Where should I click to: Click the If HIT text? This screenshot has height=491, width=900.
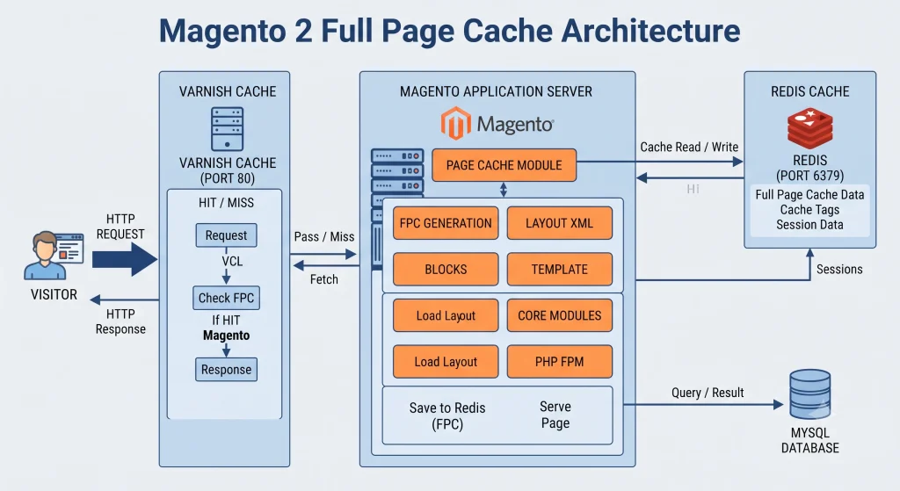(226, 320)
